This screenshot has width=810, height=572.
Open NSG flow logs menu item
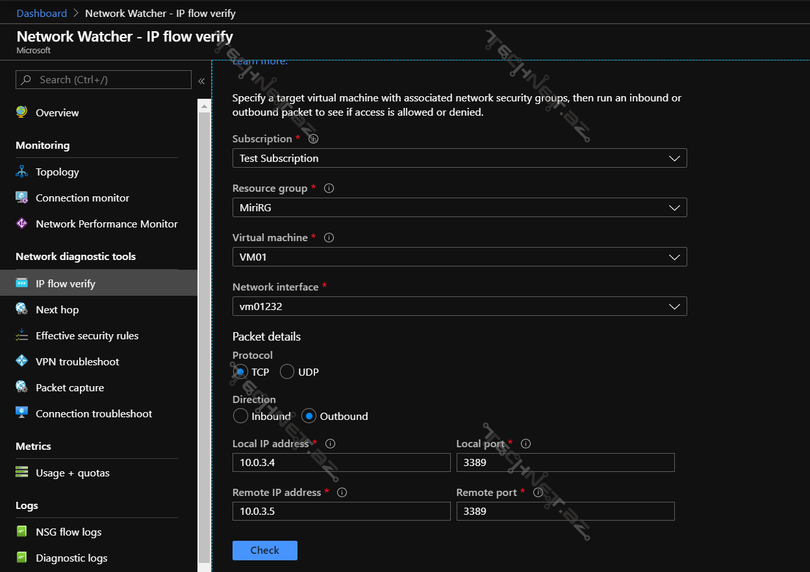[x=68, y=532]
